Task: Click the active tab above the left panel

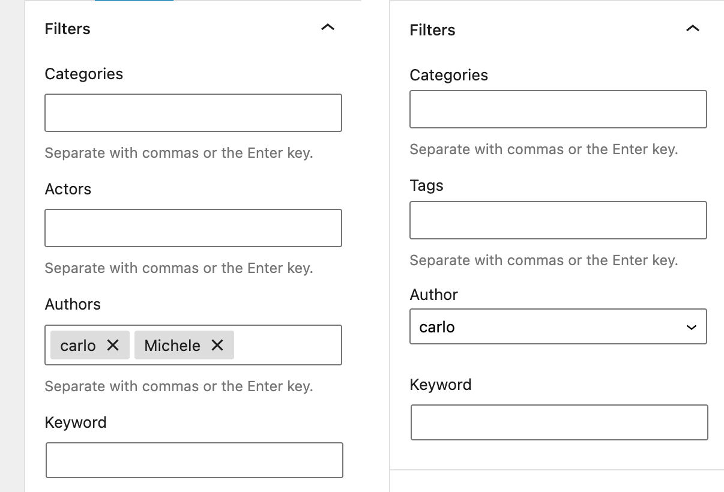Action: (x=134, y=2)
